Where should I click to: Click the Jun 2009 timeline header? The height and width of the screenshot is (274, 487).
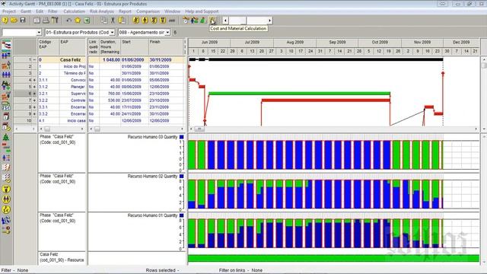click(209, 43)
